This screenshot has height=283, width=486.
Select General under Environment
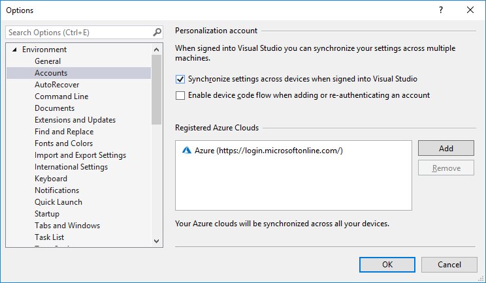click(48, 61)
